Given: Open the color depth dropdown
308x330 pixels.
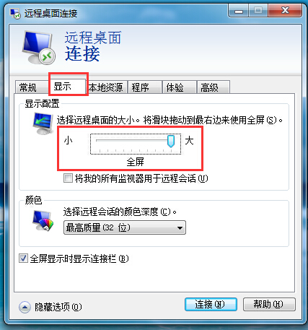Looking at the screenshot, I should [125, 227].
